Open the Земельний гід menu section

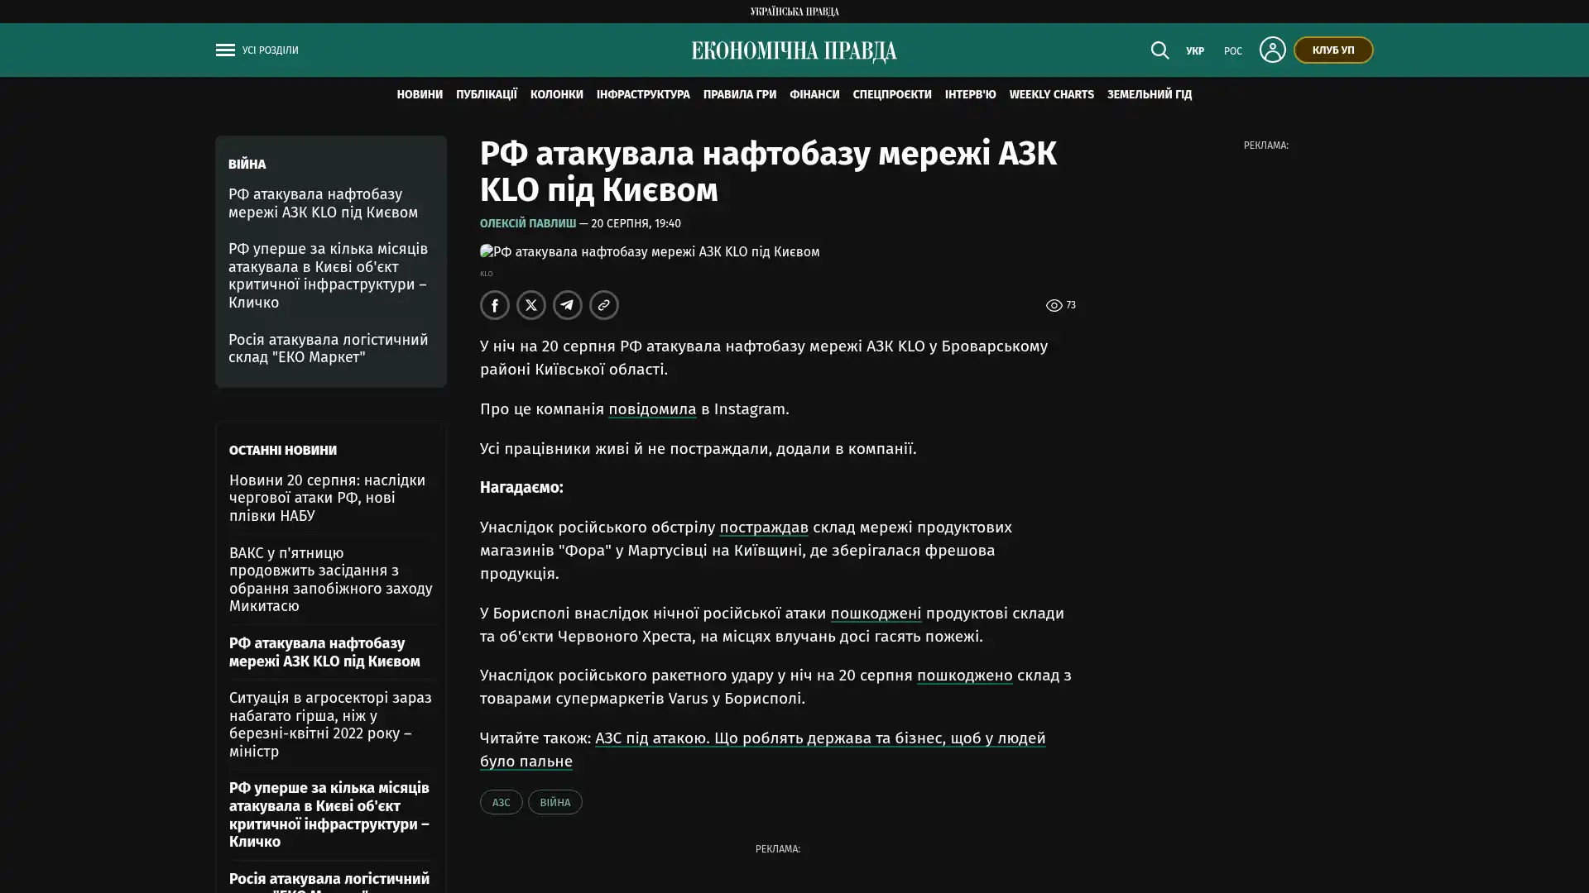1150,95
